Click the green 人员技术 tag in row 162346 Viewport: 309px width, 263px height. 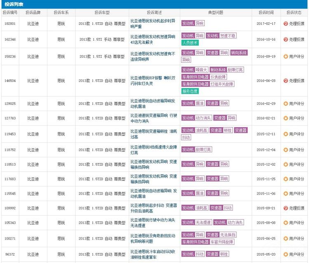tap(190, 43)
